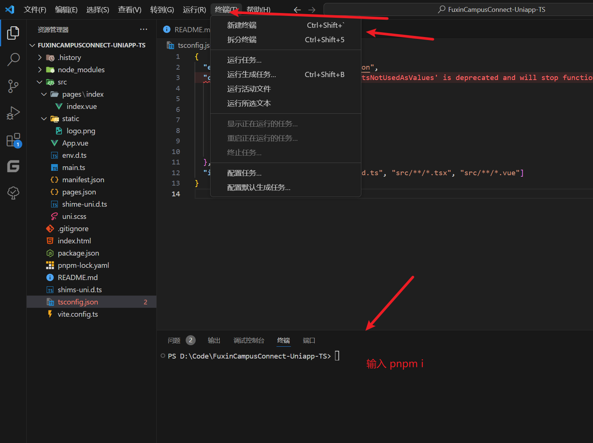Choose 配置默认生成任务... menu entry

(x=286, y=187)
